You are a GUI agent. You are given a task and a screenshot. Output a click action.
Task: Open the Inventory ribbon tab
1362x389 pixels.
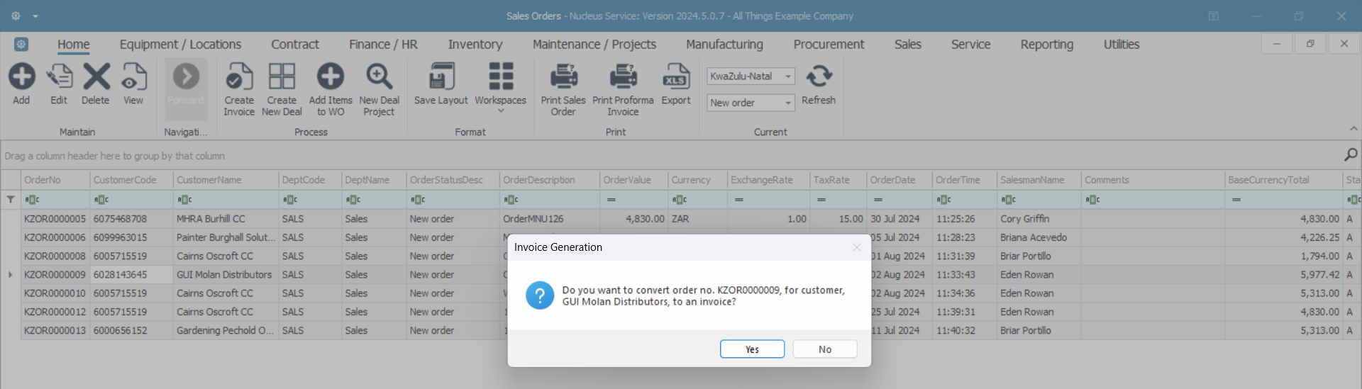[x=475, y=45]
